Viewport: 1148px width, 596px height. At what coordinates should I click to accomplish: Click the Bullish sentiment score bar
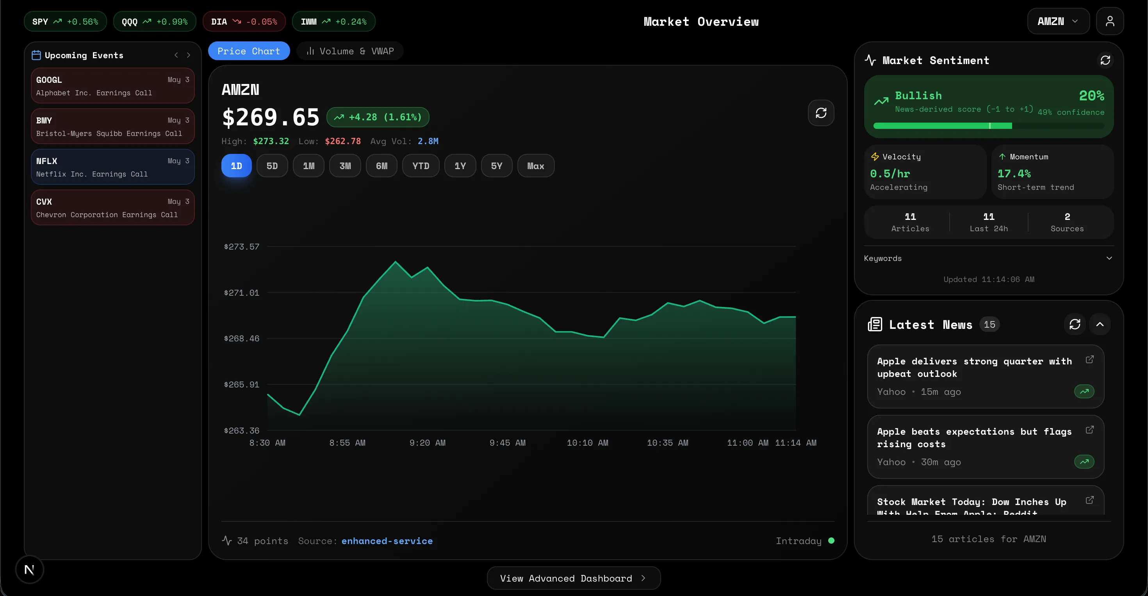coord(988,126)
